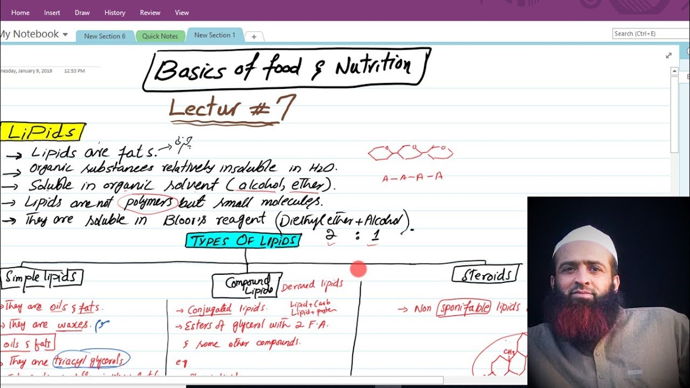Click the Derived lipids red text
The width and height of the screenshot is (690, 388).
(312, 286)
